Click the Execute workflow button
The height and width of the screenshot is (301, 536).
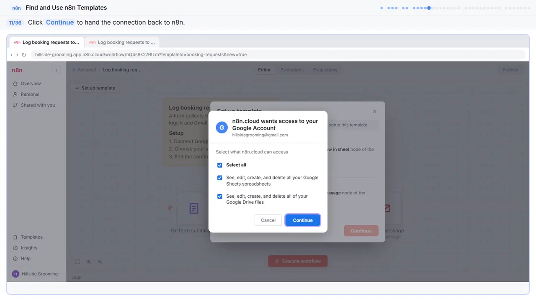click(298, 261)
